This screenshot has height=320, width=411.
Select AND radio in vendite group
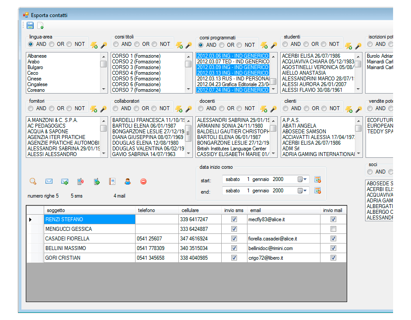click(x=370, y=108)
